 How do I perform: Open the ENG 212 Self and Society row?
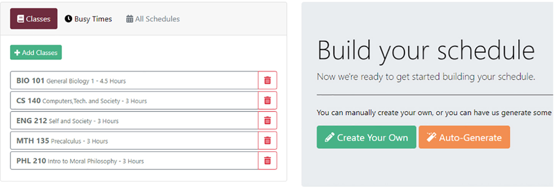click(x=134, y=121)
